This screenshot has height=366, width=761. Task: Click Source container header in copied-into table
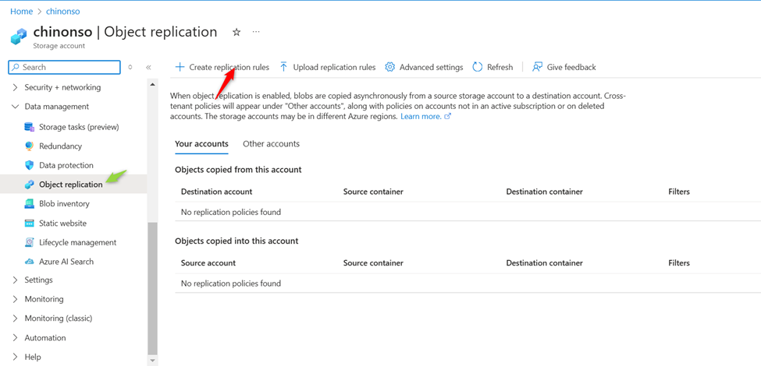pos(373,263)
